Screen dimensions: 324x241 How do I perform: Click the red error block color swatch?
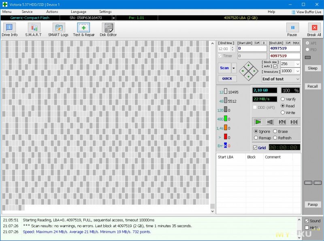tap(226, 137)
